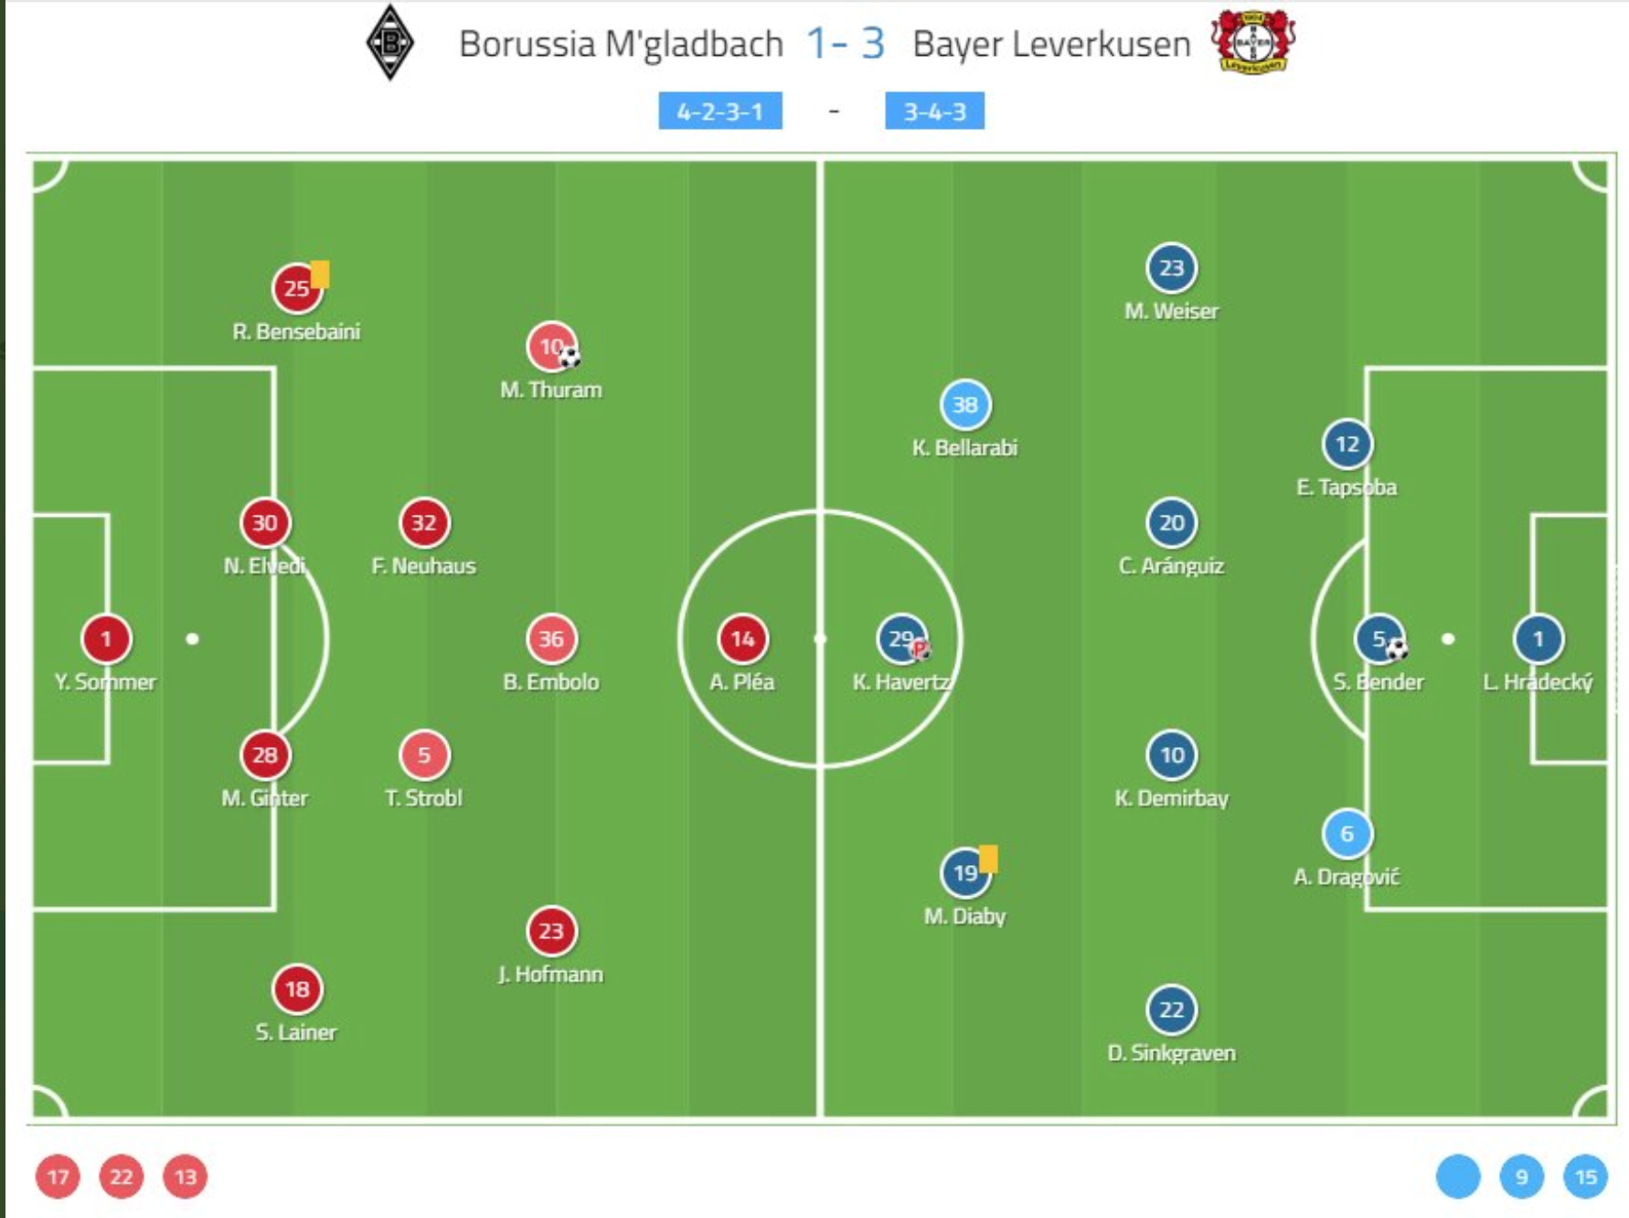This screenshot has width=1629, height=1218.
Task: Click the Bayer Leverkusen club crest
Action: point(1252,41)
